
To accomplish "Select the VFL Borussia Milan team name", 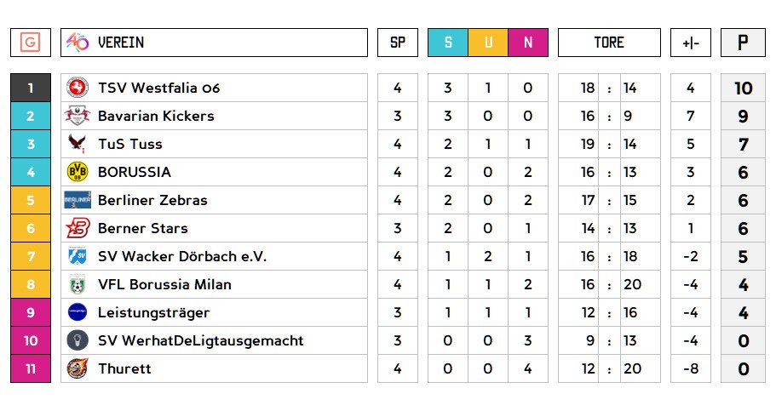I will pyautogui.click(x=164, y=284).
